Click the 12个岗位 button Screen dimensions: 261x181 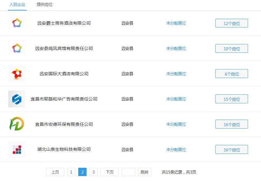231,23
